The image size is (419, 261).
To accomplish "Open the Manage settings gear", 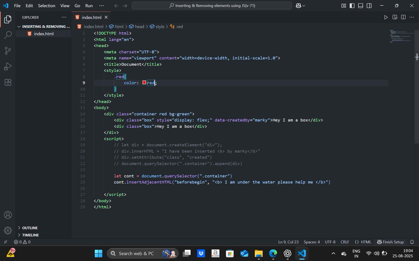I will click(8, 230).
